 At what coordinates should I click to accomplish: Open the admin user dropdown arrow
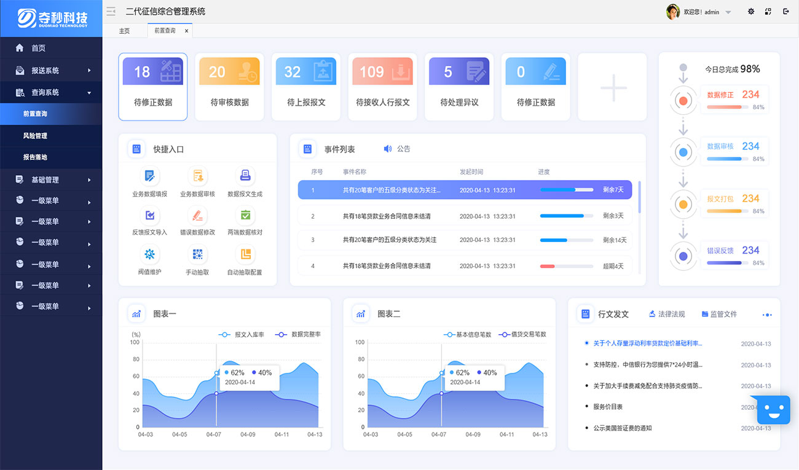(728, 12)
